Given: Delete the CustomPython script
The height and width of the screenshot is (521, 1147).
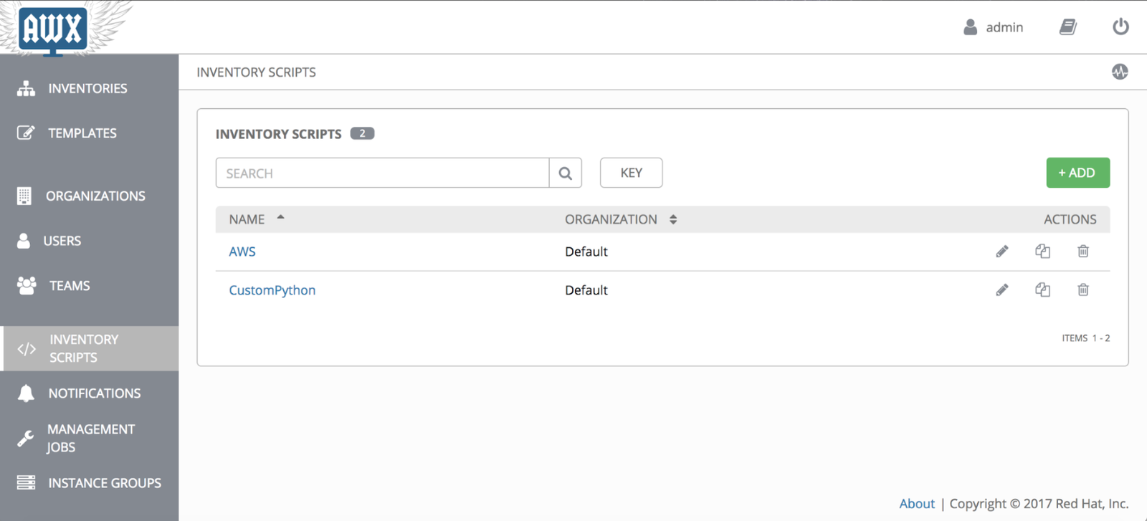Looking at the screenshot, I should (x=1083, y=290).
